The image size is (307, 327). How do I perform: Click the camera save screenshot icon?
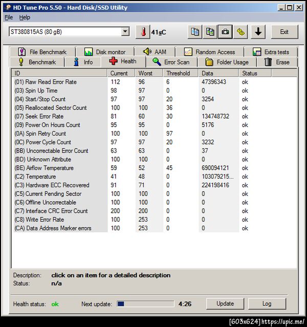pos(225,32)
